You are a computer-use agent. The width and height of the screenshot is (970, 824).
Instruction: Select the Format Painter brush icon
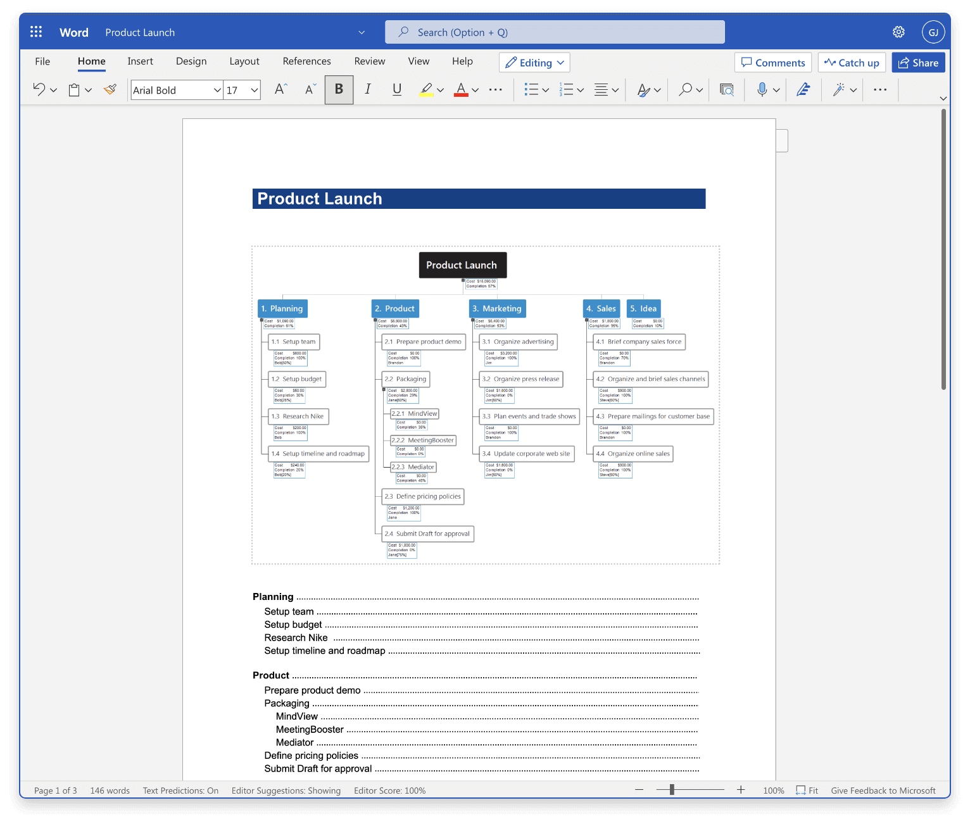110,90
